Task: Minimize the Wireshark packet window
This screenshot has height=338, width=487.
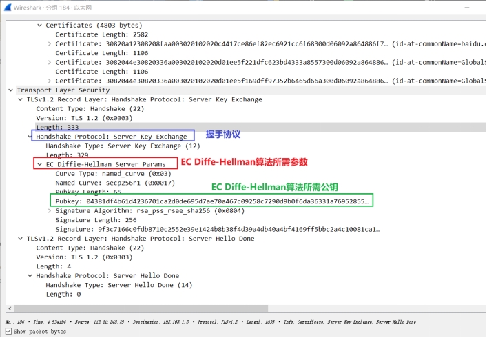Action: [467, 7]
